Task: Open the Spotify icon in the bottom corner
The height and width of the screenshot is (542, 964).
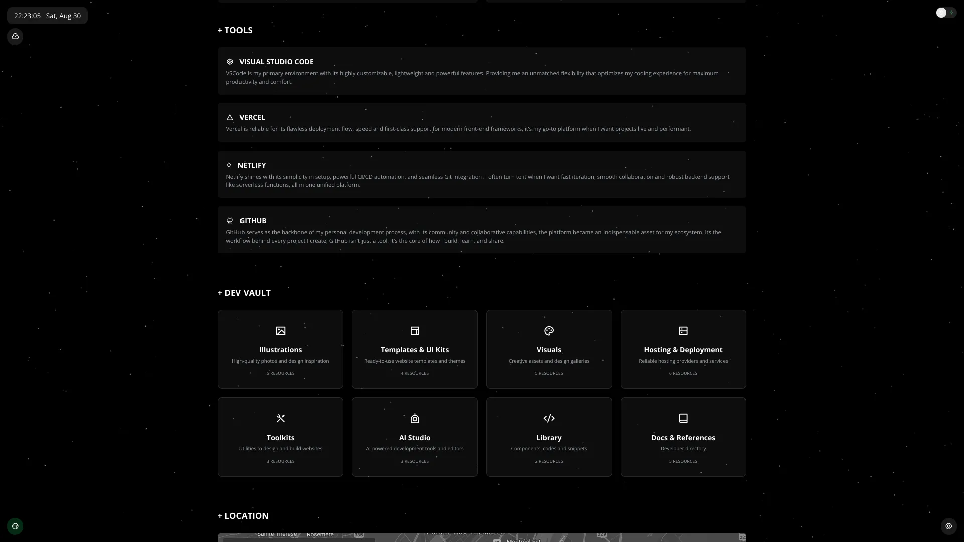Action: click(x=15, y=526)
